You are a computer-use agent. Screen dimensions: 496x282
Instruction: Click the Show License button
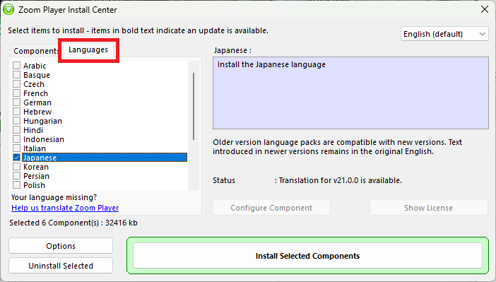click(428, 208)
